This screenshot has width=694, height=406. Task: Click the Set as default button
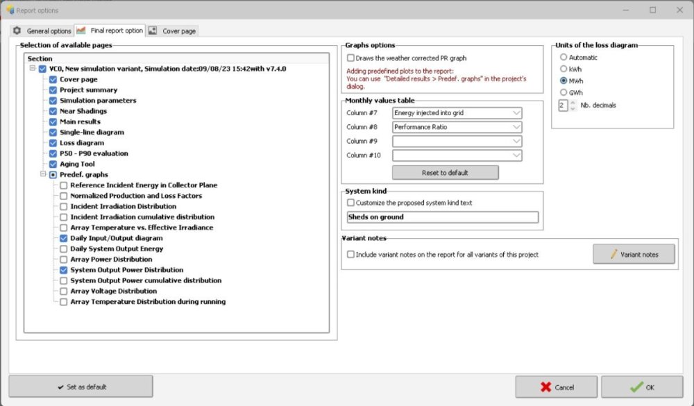pos(81,387)
